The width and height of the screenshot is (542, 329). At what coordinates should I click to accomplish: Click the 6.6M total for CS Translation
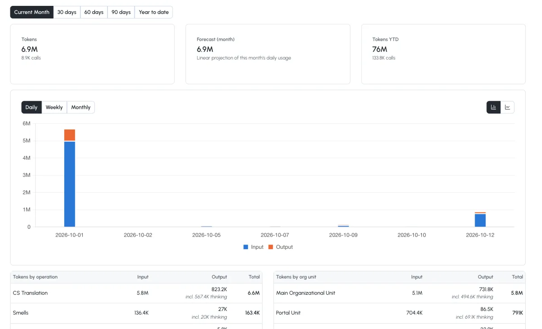coord(254,293)
